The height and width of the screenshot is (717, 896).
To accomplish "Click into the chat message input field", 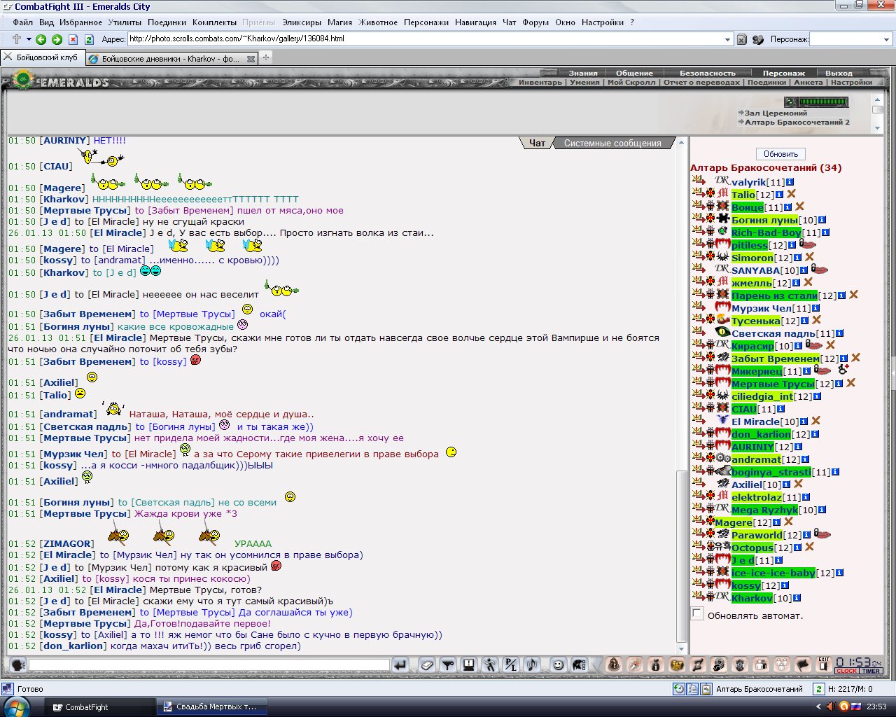I will (x=209, y=664).
